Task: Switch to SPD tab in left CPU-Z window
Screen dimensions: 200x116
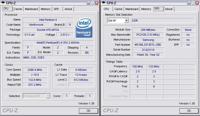Action: [56, 9]
